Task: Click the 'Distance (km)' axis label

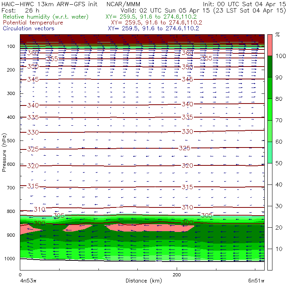Action: point(144,281)
